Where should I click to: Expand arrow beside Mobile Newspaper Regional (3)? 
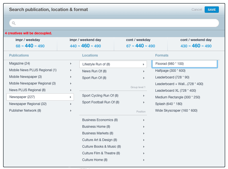(x=71, y=84)
